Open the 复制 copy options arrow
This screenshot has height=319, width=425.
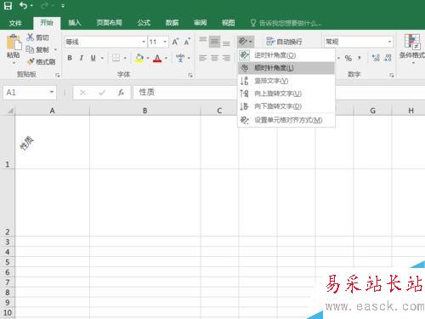(x=55, y=49)
